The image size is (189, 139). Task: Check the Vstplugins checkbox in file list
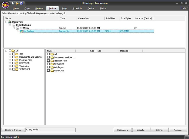click(48, 67)
